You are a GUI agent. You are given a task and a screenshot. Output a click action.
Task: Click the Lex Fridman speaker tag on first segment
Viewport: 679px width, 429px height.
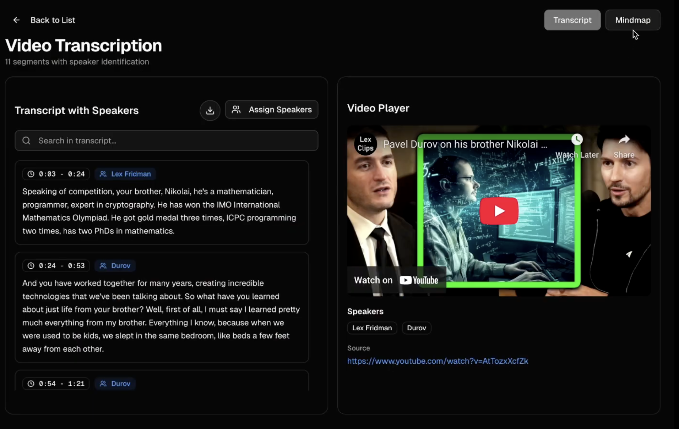tap(125, 174)
